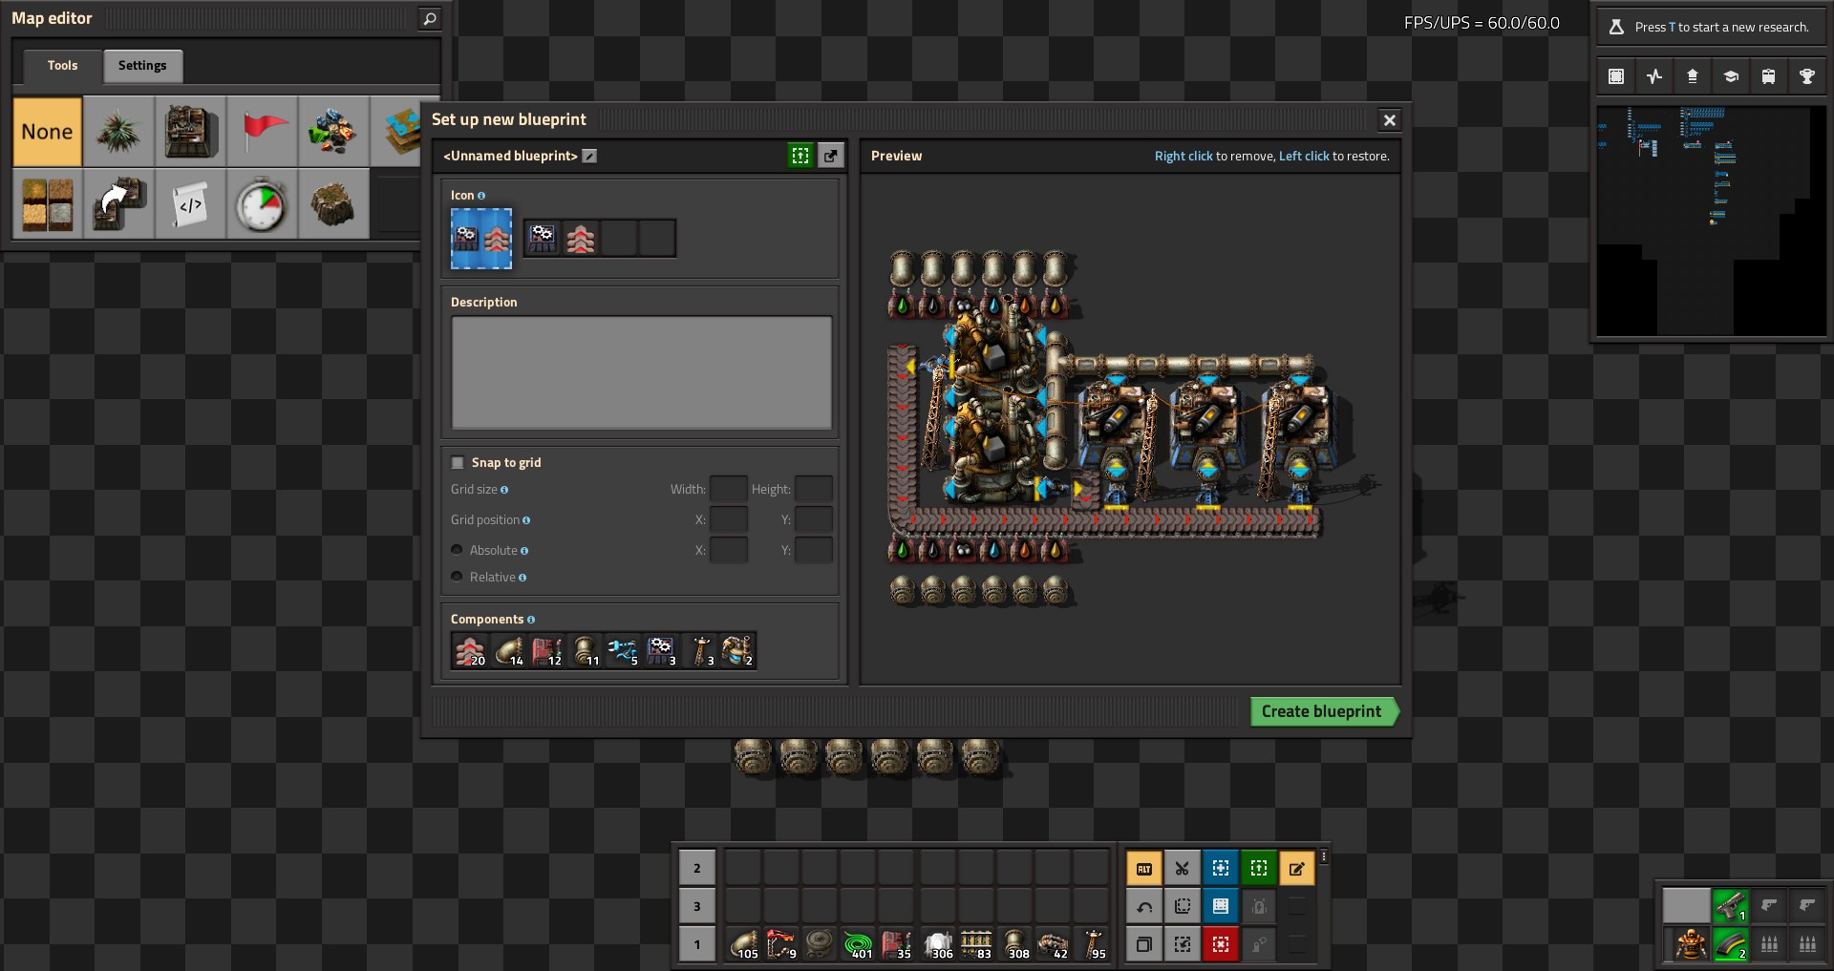Click the Create blueprint button
Viewport: 1834px width, 971px height.
pyautogui.click(x=1324, y=711)
